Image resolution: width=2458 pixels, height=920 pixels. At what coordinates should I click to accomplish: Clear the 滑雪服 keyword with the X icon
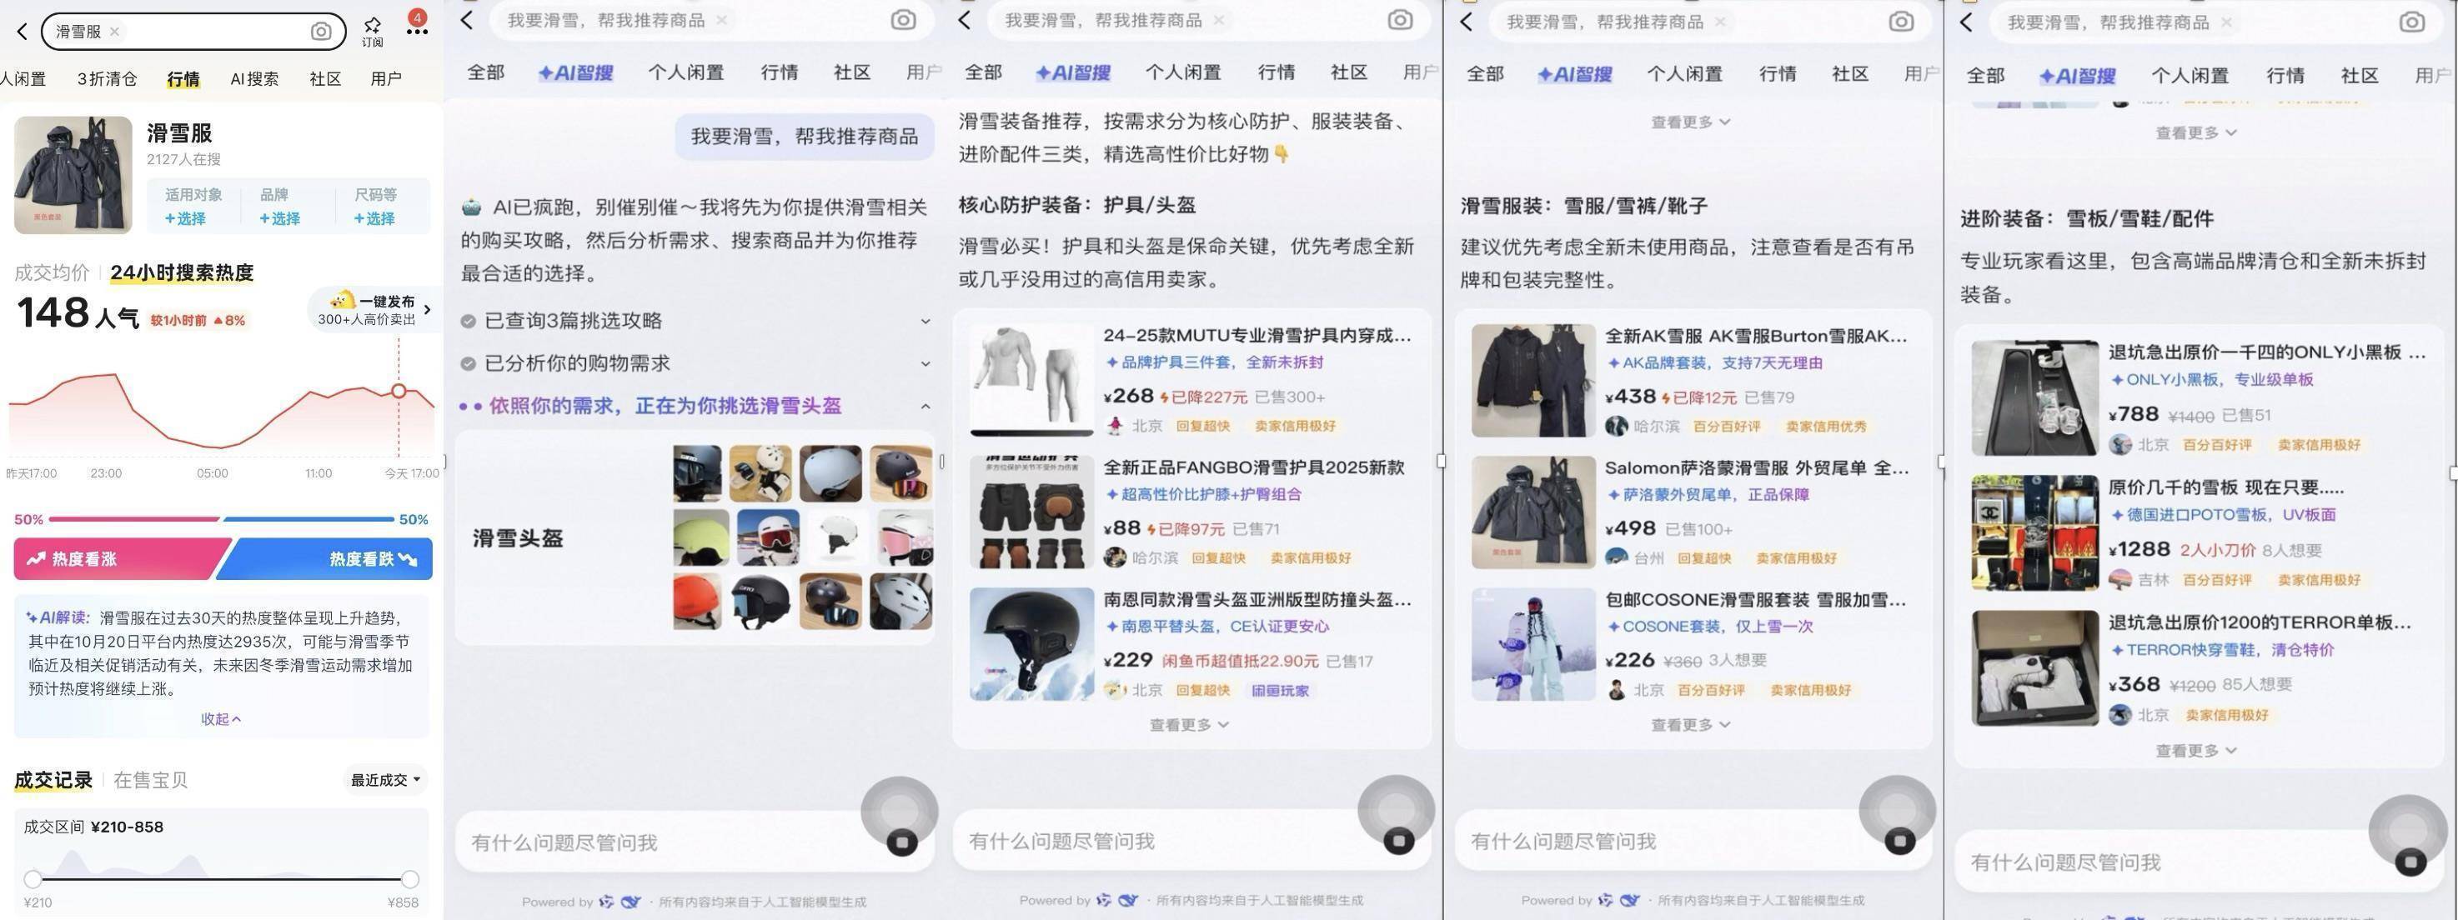113,32
